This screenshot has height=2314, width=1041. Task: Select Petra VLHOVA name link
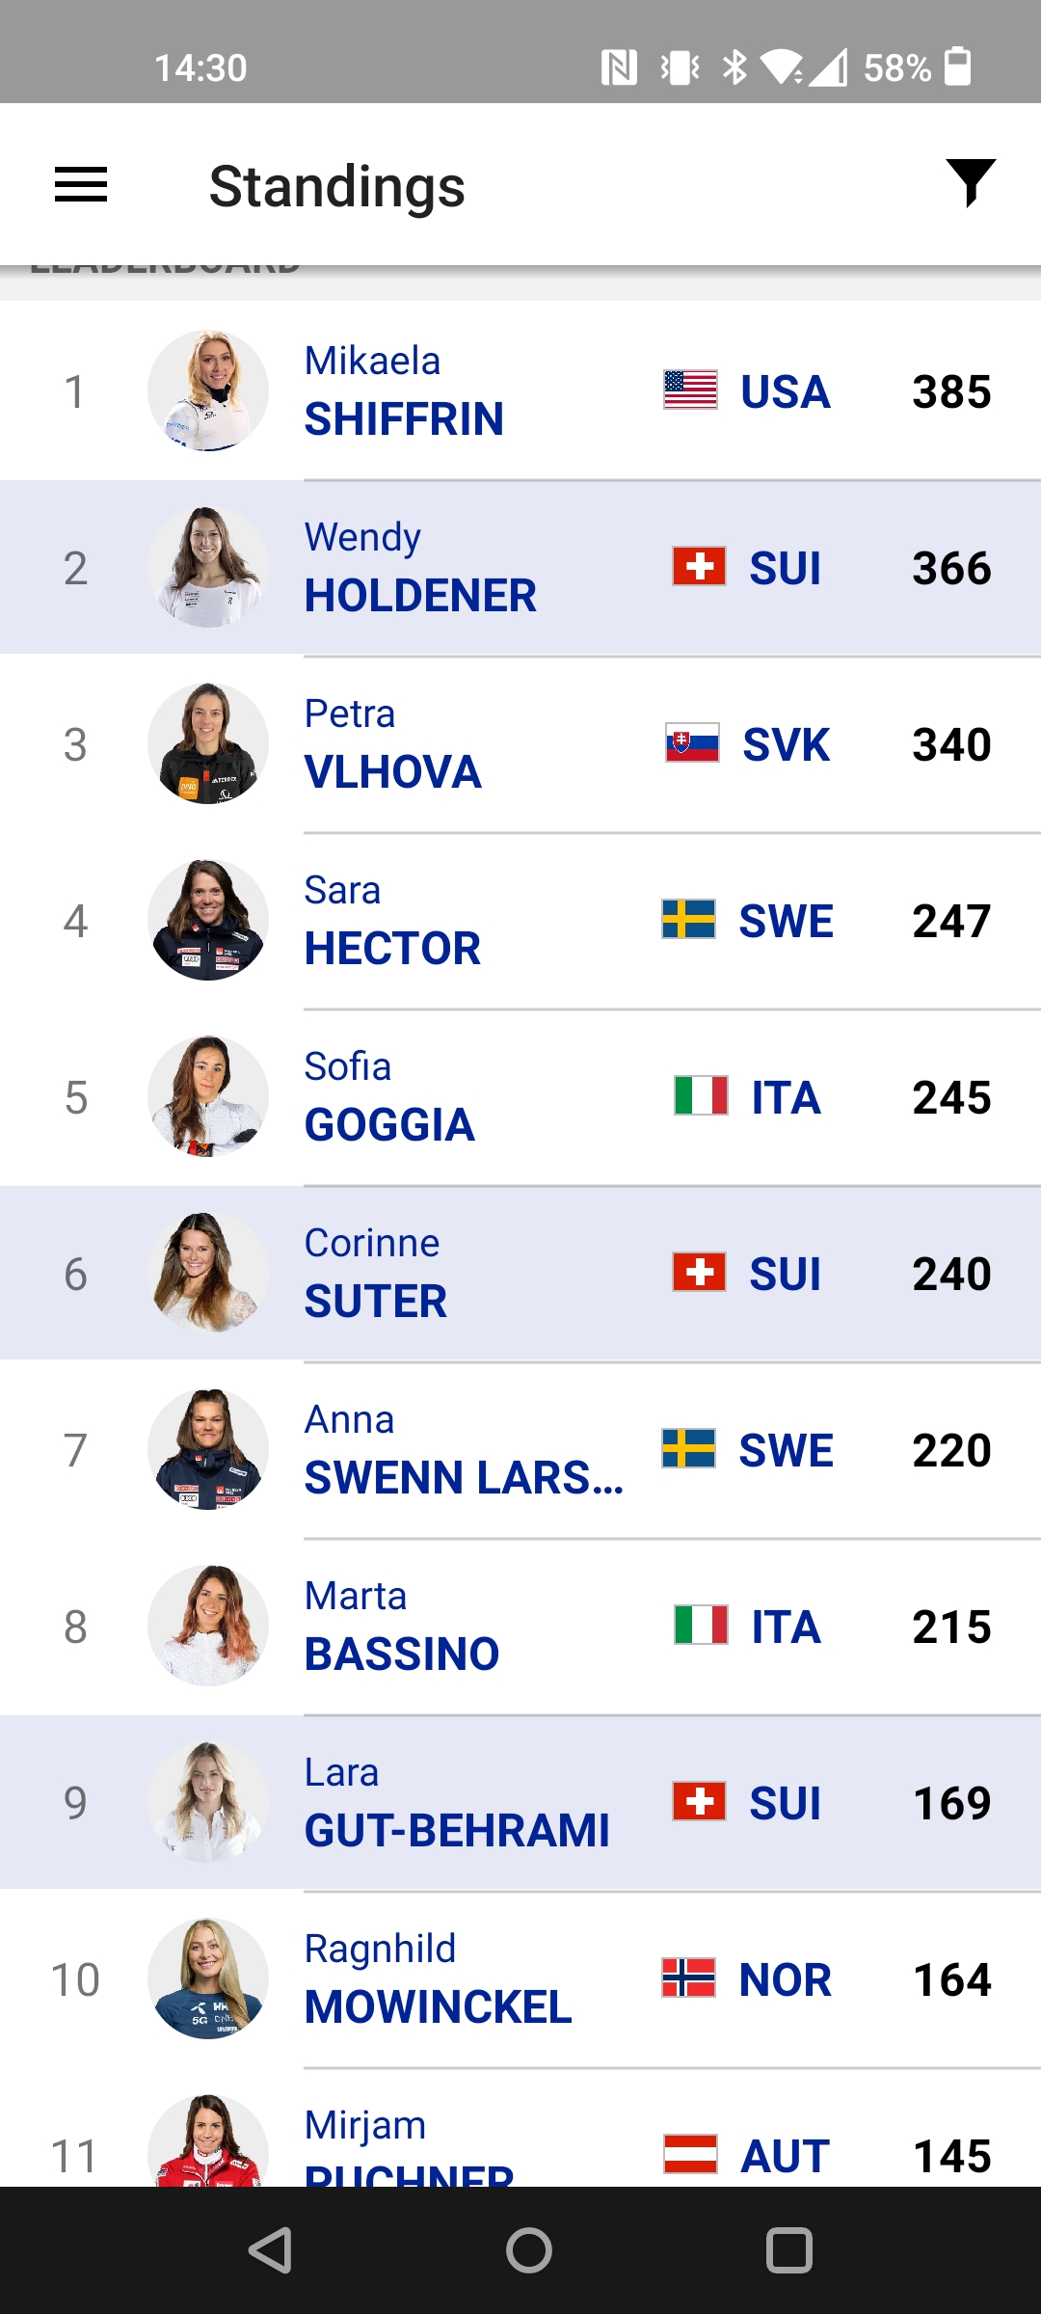tap(393, 743)
